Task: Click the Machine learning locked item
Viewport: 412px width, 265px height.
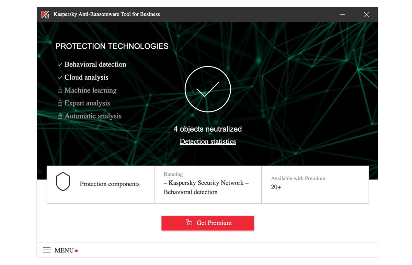Action: (91, 91)
